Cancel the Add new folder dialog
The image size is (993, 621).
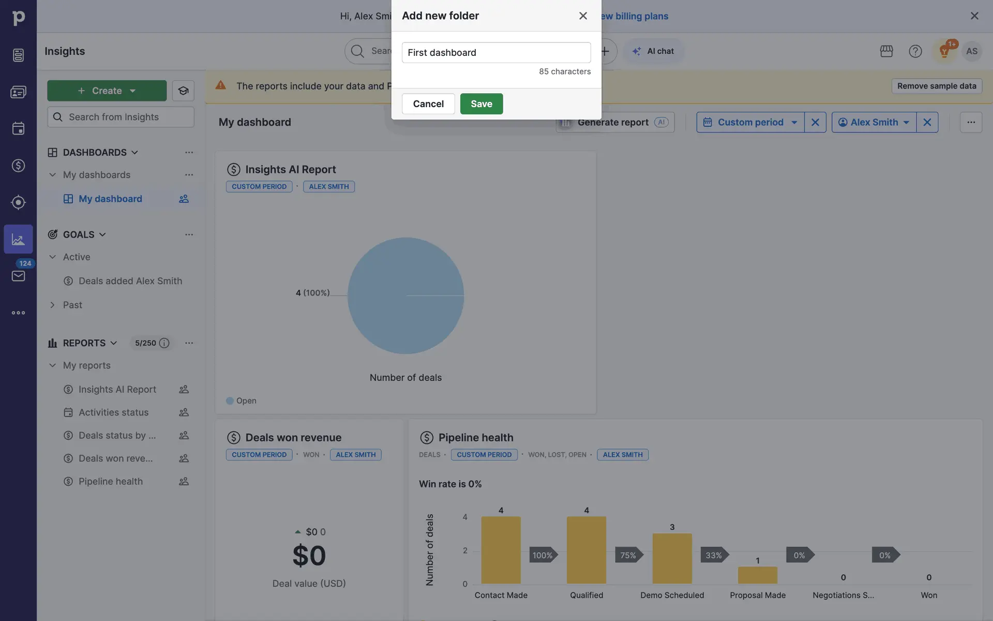[428, 103]
